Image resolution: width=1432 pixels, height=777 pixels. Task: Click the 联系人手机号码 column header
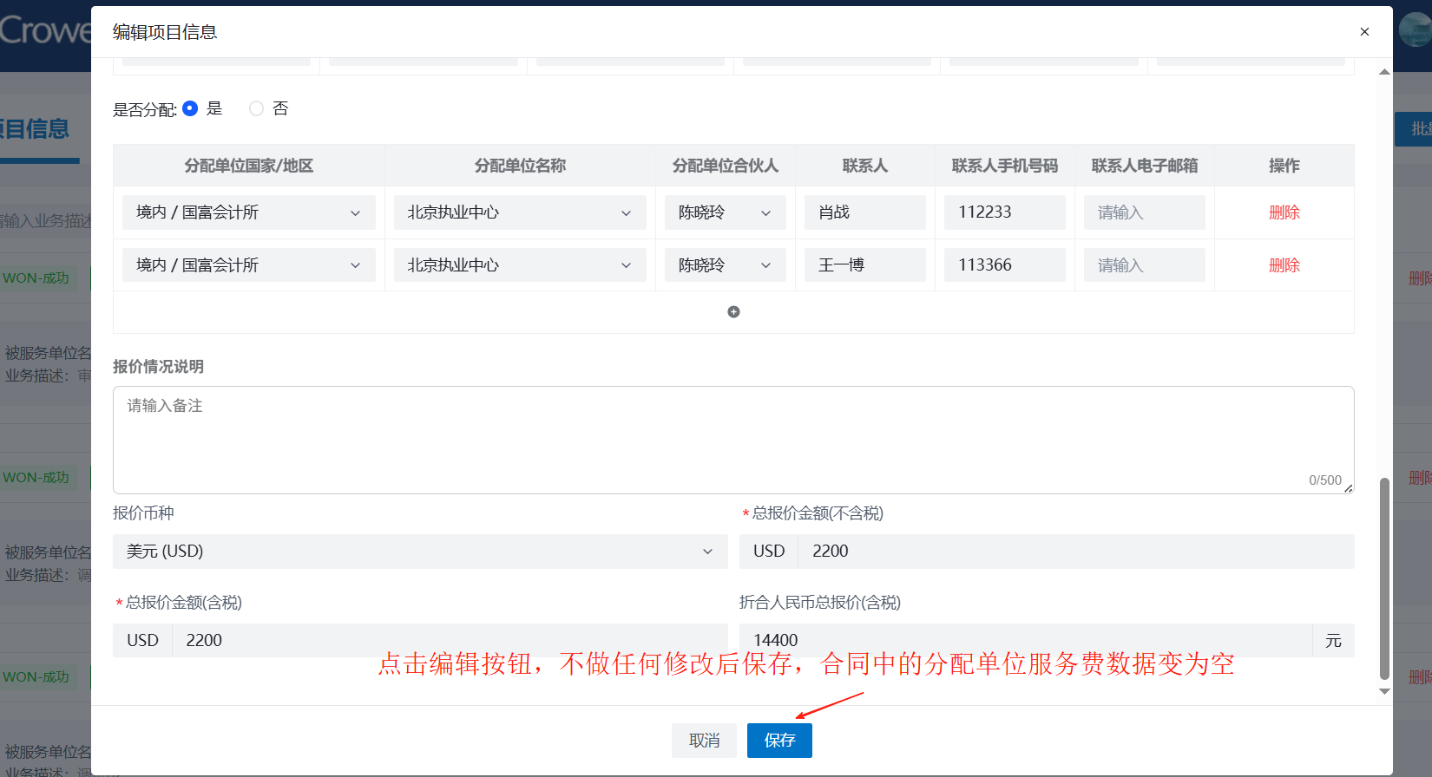click(x=1005, y=166)
